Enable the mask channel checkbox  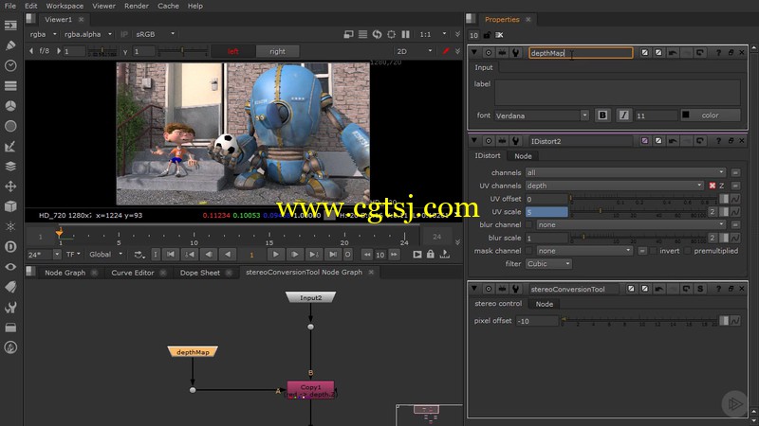click(x=529, y=251)
